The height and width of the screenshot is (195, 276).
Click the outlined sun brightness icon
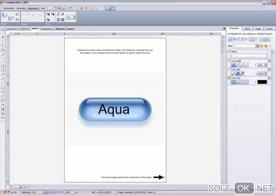tap(63, 14)
